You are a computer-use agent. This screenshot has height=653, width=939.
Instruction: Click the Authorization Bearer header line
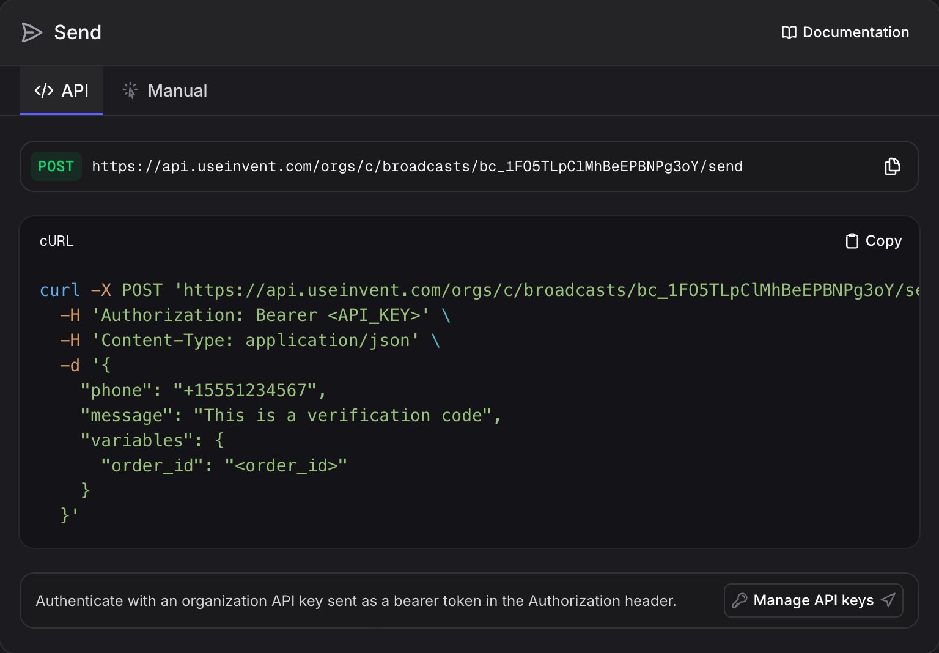(x=255, y=315)
